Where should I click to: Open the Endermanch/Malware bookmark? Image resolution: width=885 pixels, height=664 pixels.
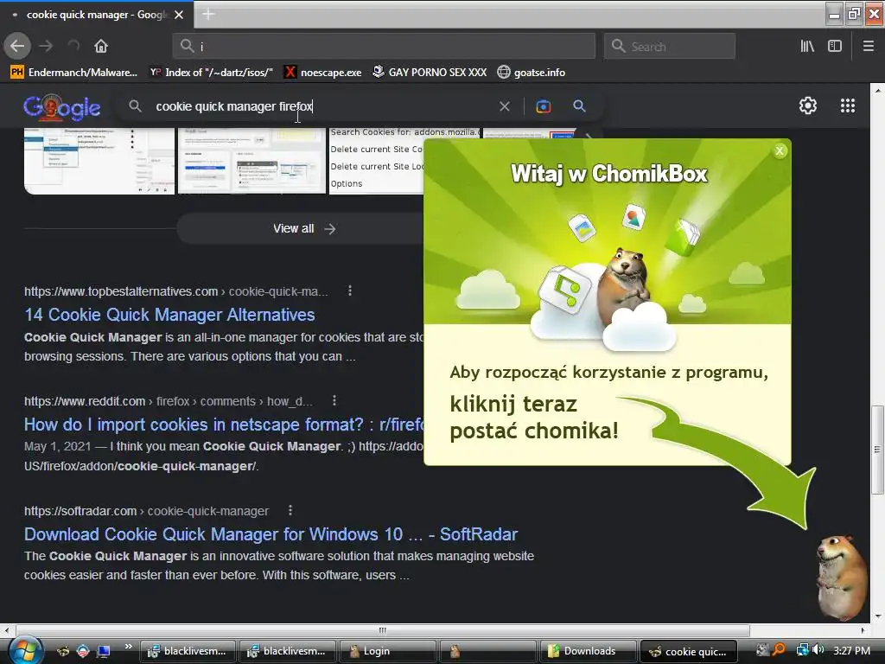(x=74, y=73)
